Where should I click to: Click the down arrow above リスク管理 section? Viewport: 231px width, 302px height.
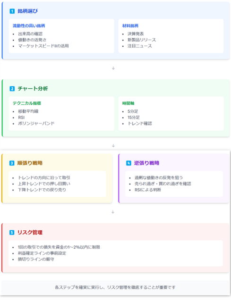[113, 212]
